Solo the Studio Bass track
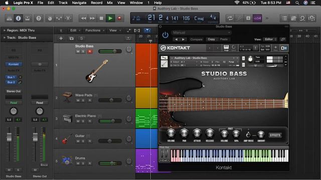Viewport: 321px width, 180px height. pos(83,51)
